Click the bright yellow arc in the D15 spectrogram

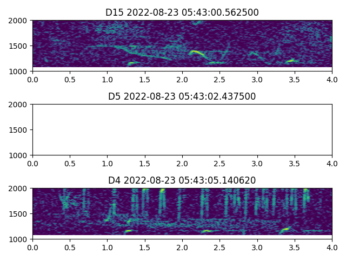pos(197,53)
